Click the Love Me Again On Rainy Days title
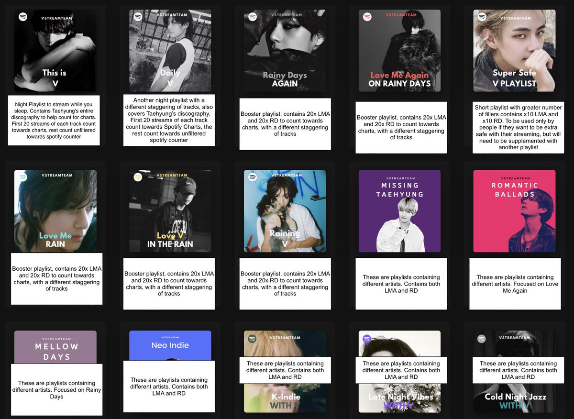Viewport: 574px width, 419px height. (x=399, y=79)
